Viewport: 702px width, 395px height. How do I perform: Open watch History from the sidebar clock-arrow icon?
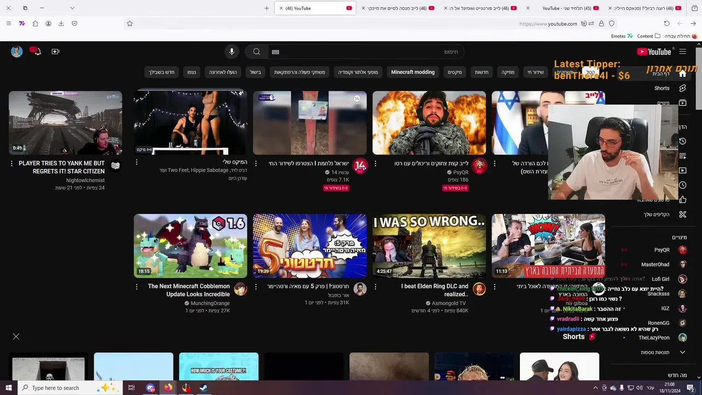(x=682, y=141)
